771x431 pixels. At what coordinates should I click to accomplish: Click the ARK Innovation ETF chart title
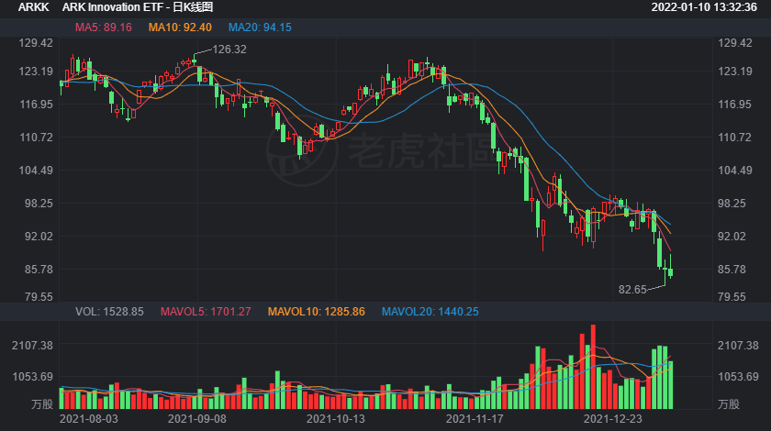137,7
